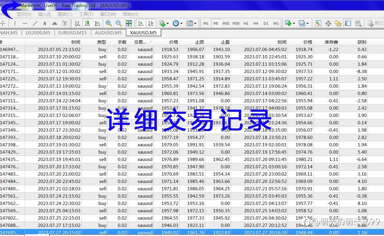This screenshot has width=384, height=236.
Task: Switch chart to line chart mode
Action: point(97,23)
